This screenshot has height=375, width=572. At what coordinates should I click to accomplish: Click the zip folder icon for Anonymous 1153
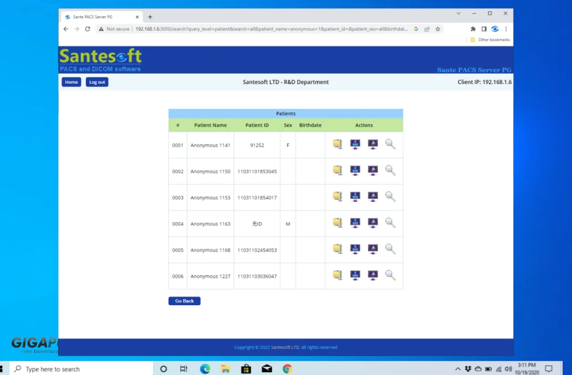337,197
